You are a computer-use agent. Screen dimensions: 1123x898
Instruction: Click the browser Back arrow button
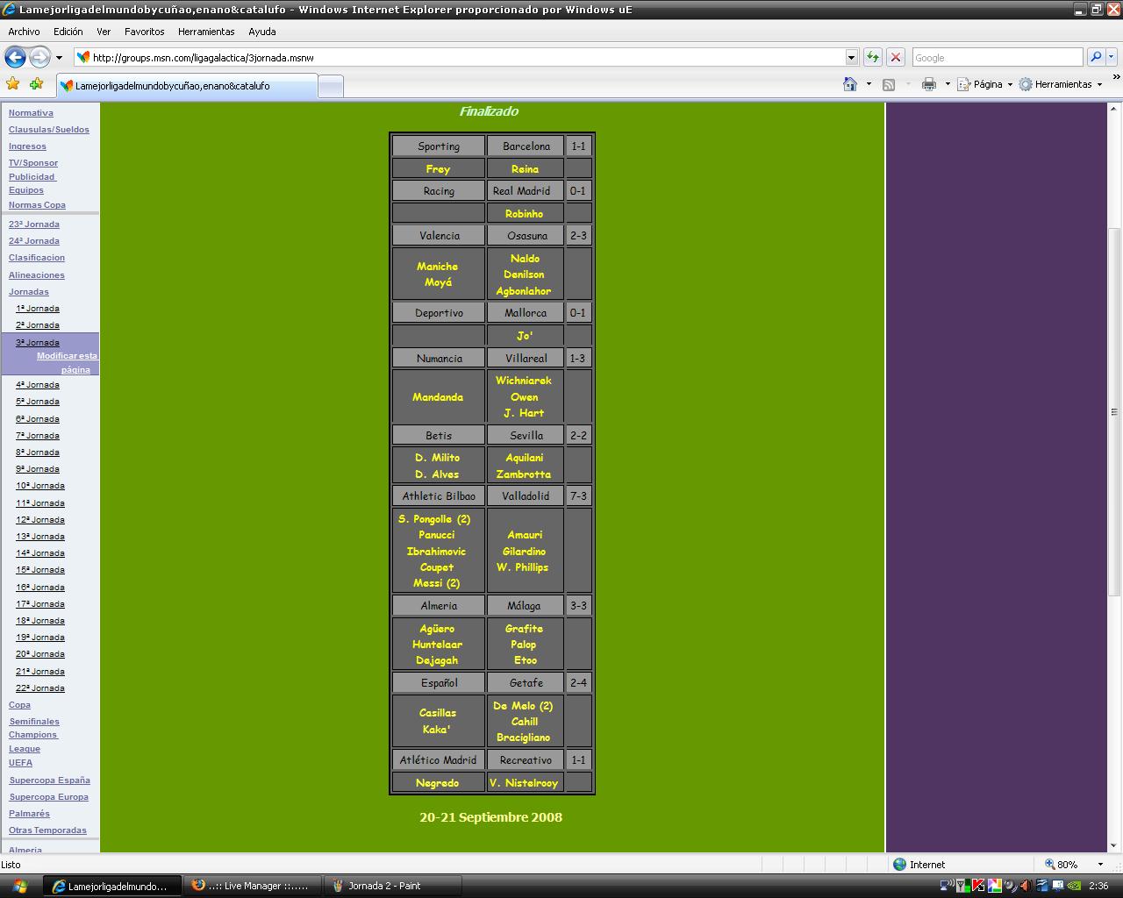[x=15, y=58]
